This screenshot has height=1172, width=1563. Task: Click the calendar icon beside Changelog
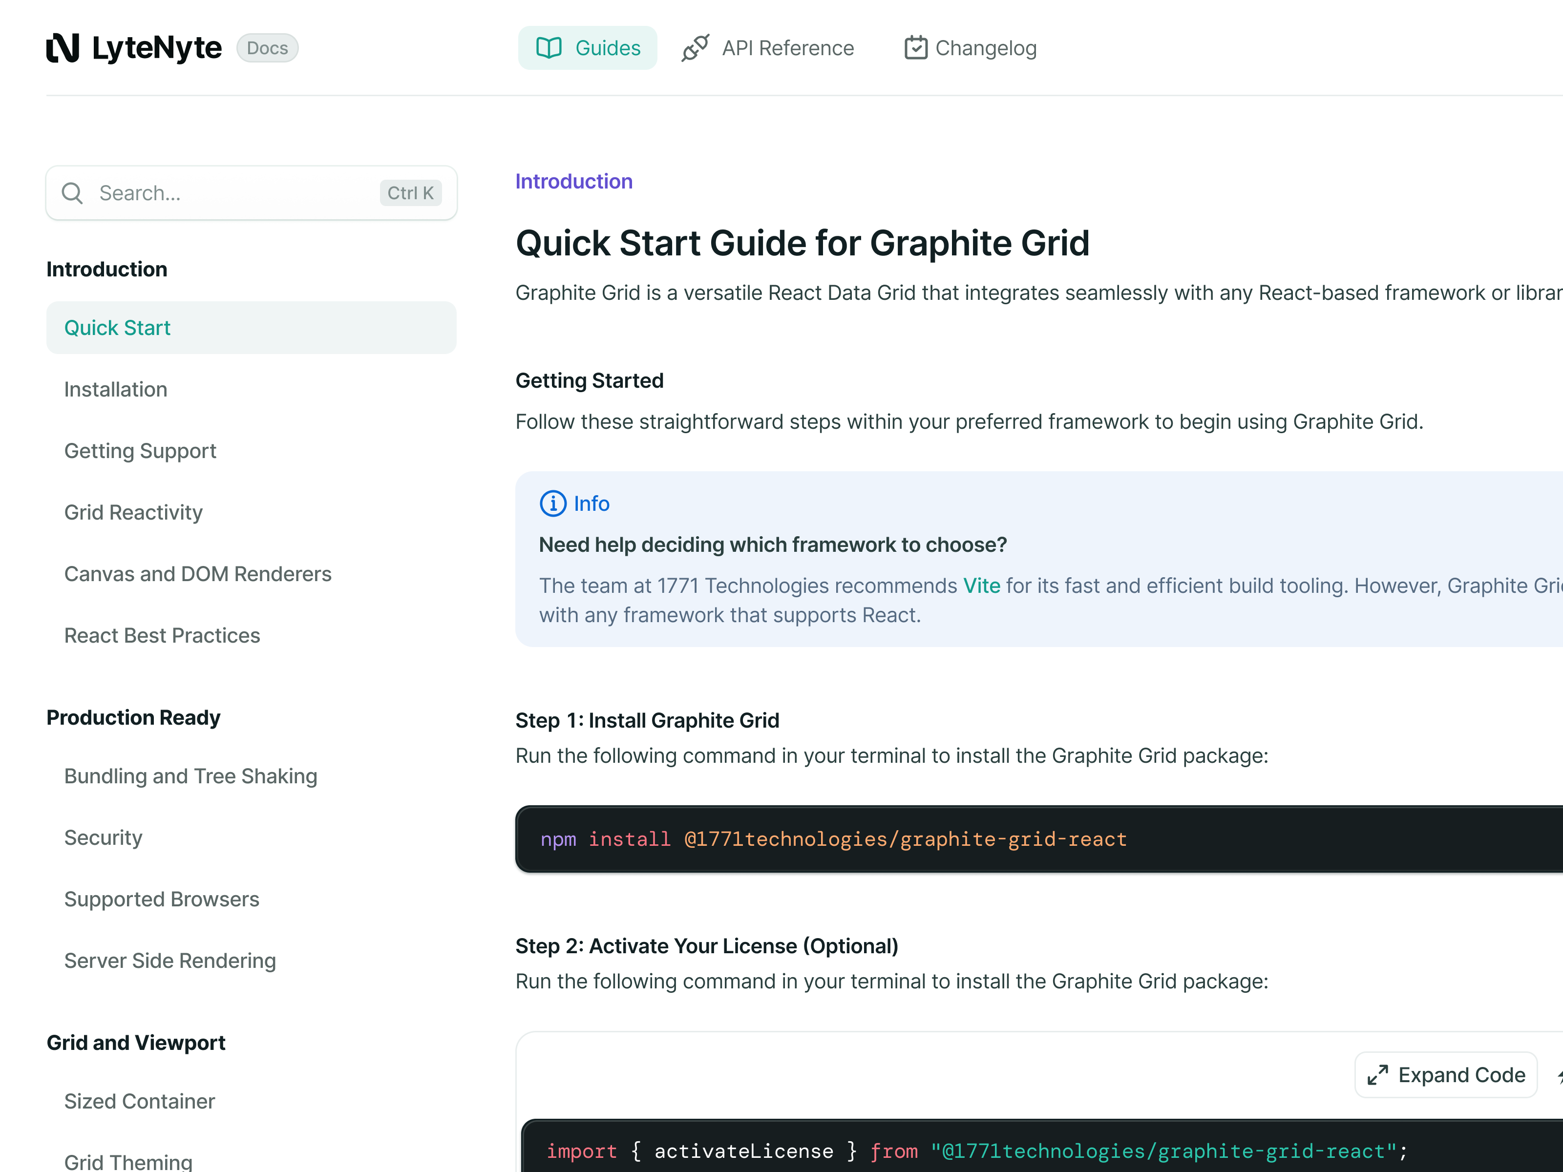click(916, 47)
